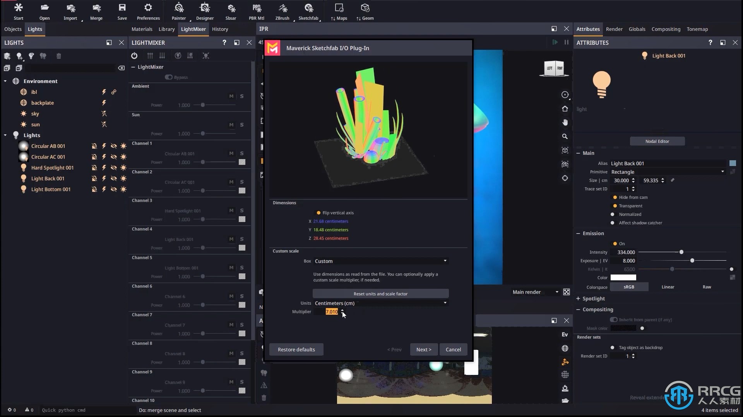Collapse the Environment tree group
This screenshot has height=417, width=743.
pyautogui.click(x=5, y=81)
